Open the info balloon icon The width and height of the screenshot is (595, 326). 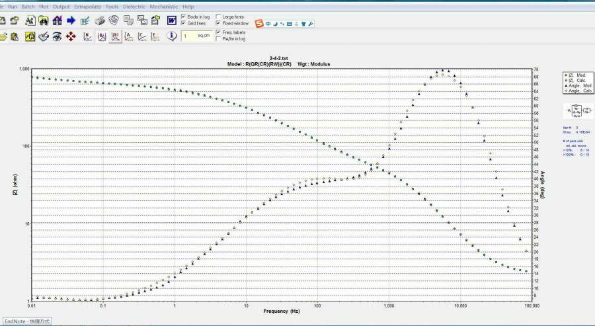(172, 36)
